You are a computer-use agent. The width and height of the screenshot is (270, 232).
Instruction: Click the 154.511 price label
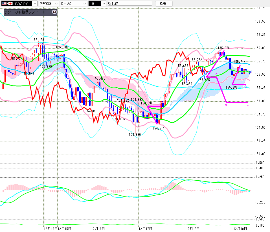(159, 128)
